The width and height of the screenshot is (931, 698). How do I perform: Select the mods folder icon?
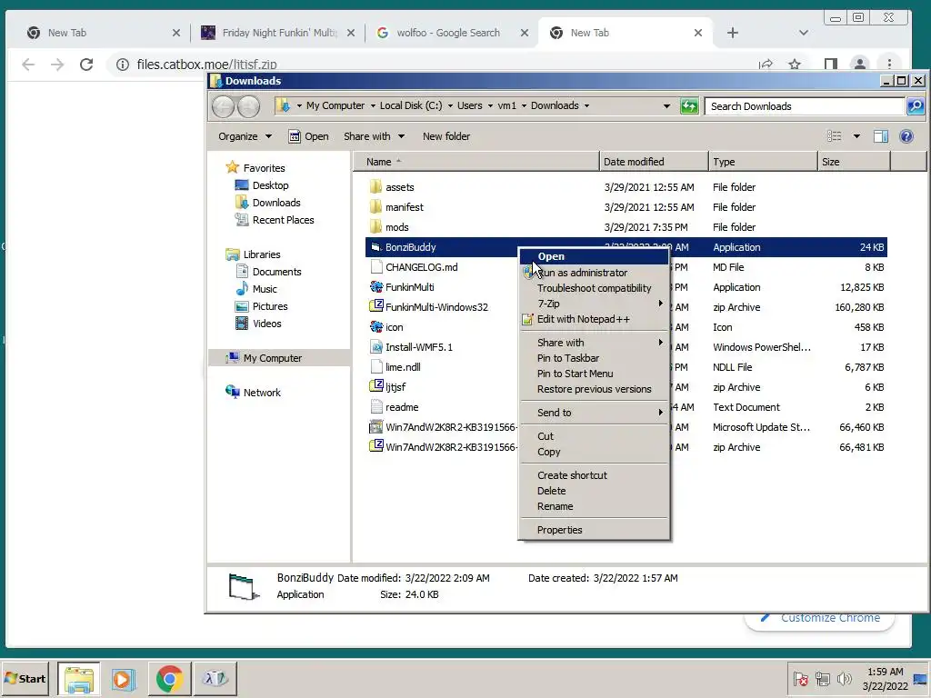[x=375, y=226]
